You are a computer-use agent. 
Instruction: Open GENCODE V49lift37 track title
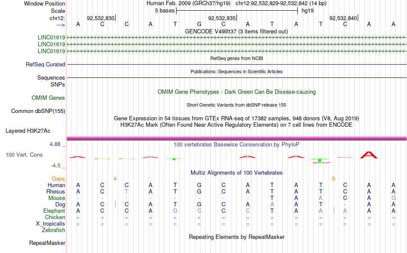(236, 31)
